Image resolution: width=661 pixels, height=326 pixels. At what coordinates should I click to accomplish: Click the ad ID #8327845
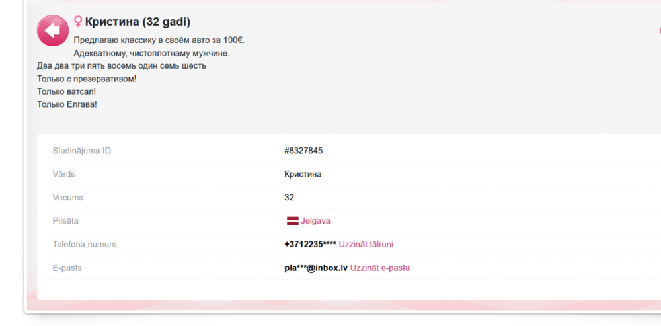point(303,151)
